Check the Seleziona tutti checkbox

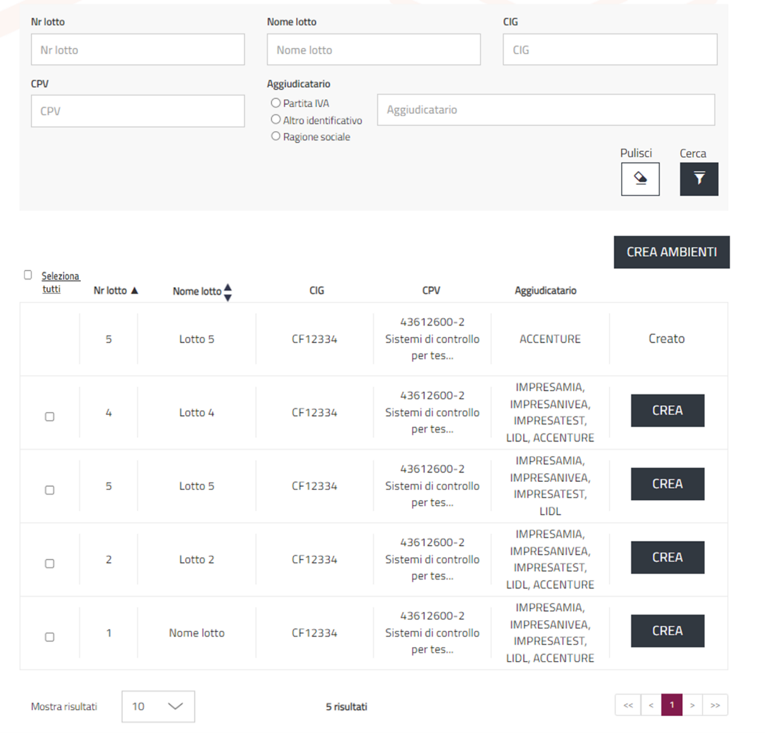pyautogui.click(x=28, y=275)
